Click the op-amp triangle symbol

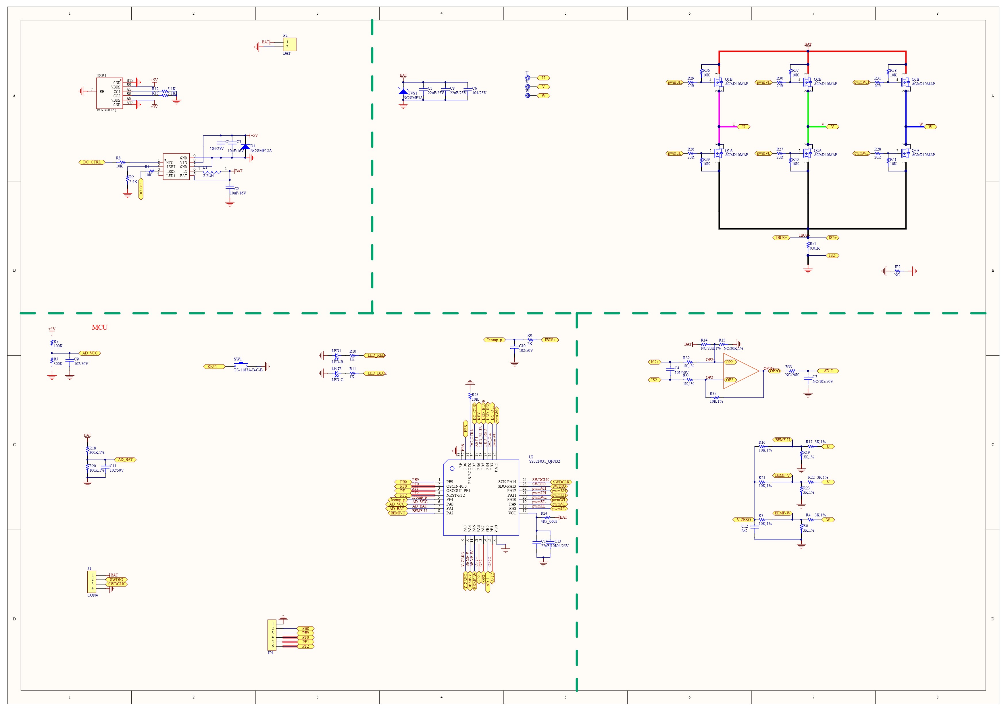pyautogui.click(x=741, y=371)
